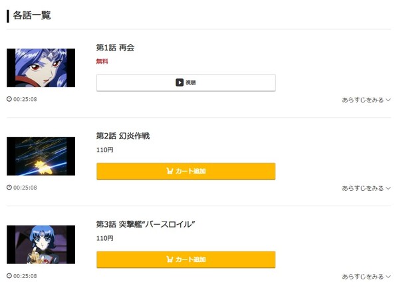Click the 第1話 再会 title
This screenshot has height=292, width=399.
[x=116, y=47]
